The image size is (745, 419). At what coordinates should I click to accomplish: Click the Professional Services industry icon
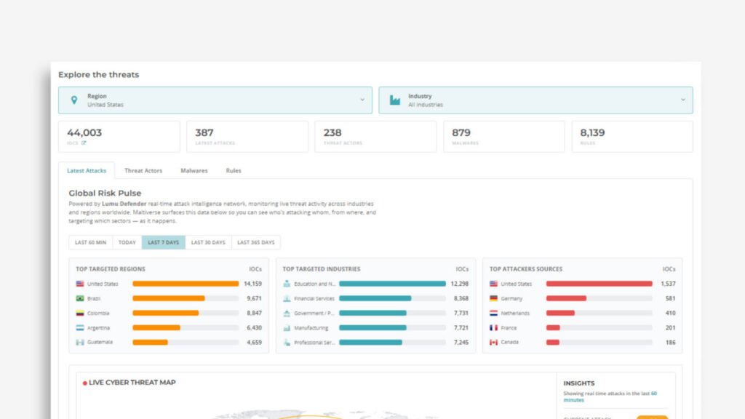(x=287, y=342)
